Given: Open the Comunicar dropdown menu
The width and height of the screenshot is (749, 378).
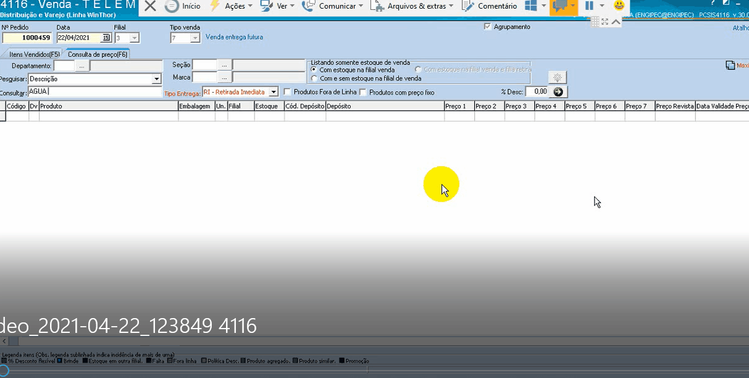Looking at the screenshot, I should (x=333, y=6).
